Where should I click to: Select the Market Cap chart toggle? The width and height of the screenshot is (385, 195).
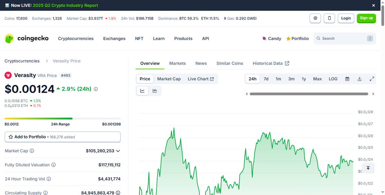[x=169, y=79]
